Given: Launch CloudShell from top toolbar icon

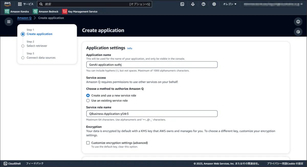Looking at the screenshot, I should point(182,4).
